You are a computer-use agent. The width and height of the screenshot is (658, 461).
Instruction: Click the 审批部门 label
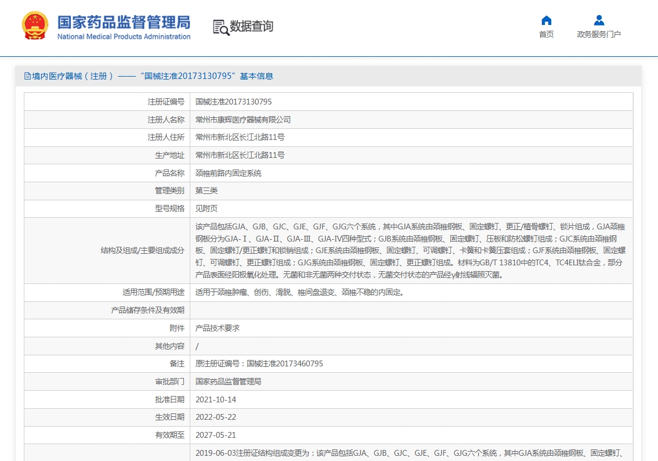(169, 381)
